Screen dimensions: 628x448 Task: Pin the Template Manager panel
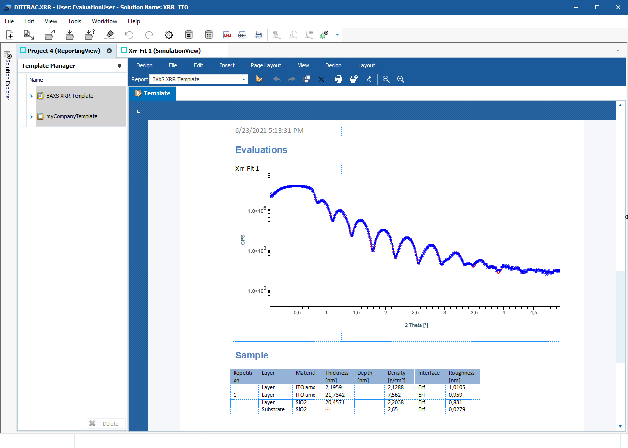coord(119,66)
